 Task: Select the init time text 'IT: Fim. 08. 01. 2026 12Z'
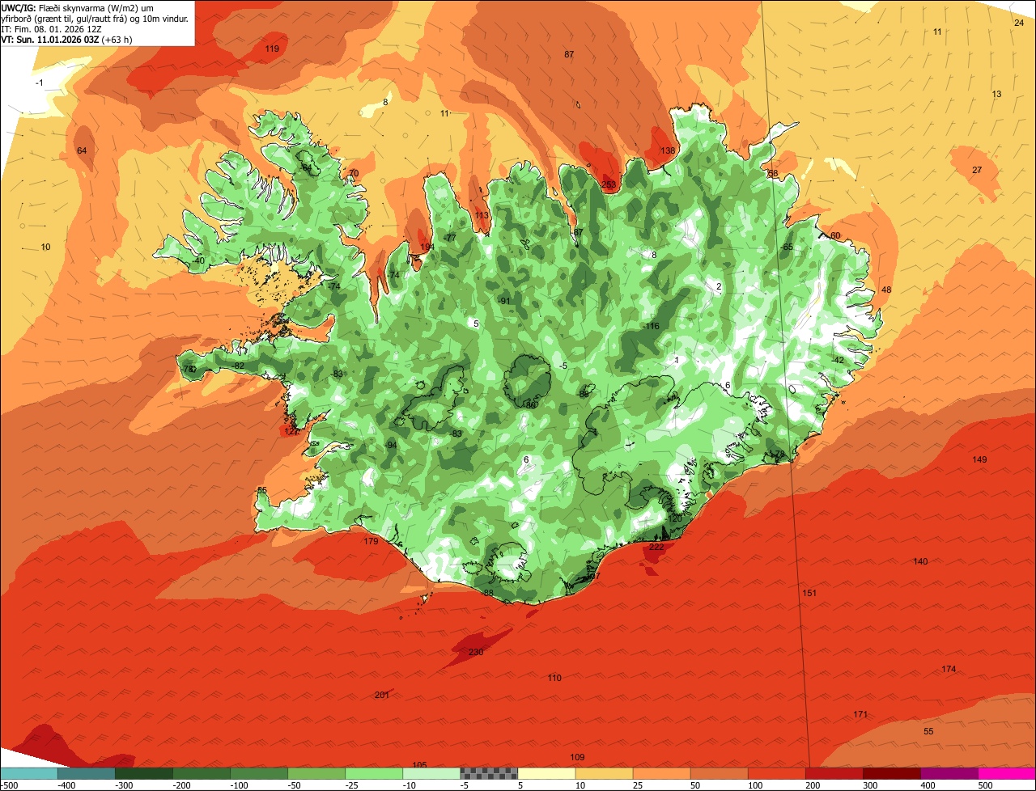click(x=51, y=28)
